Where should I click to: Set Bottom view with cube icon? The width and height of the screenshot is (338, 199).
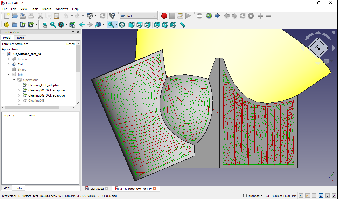(x=165, y=25)
